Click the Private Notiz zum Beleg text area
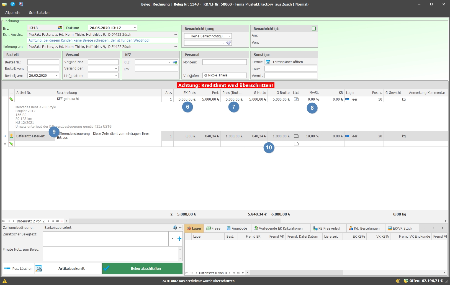The image size is (450, 285). [x=110, y=254]
